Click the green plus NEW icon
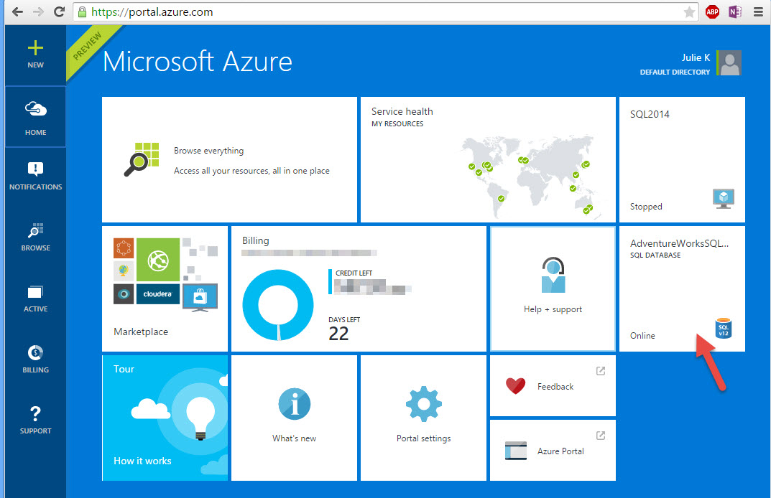 coord(35,48)
